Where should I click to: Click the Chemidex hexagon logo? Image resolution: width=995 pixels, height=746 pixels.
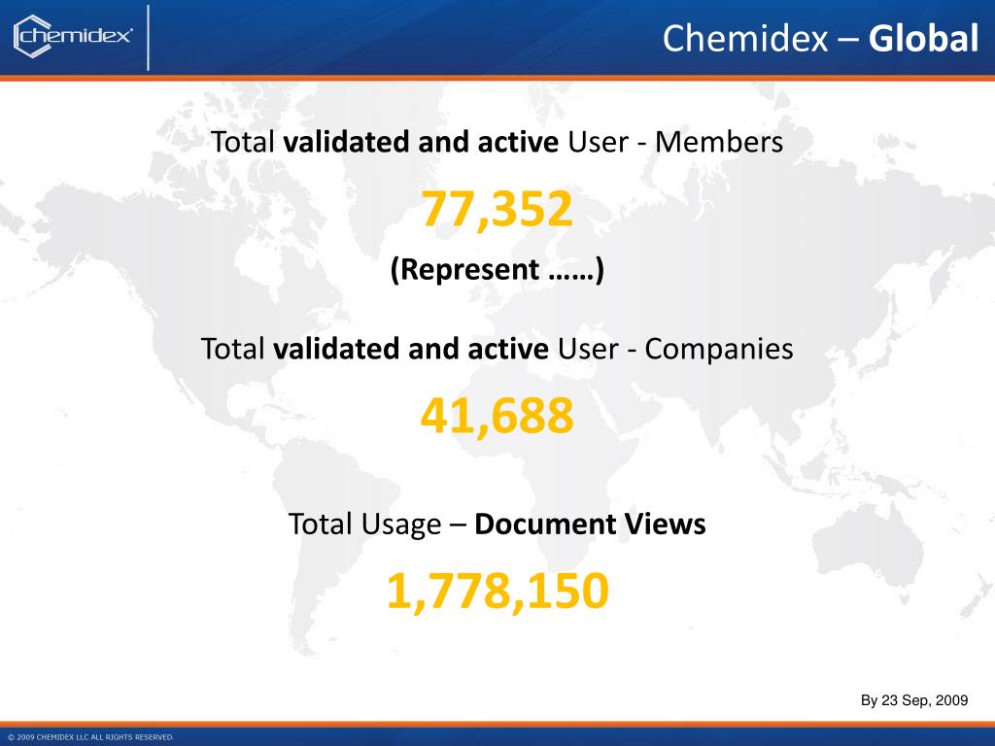coord(73,36)
